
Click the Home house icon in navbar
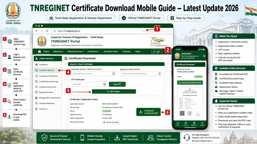click(x=39, y=51)
